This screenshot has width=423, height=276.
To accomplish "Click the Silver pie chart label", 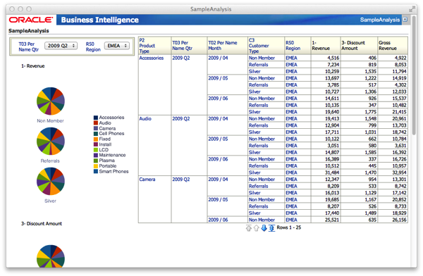I will point(50,201).
